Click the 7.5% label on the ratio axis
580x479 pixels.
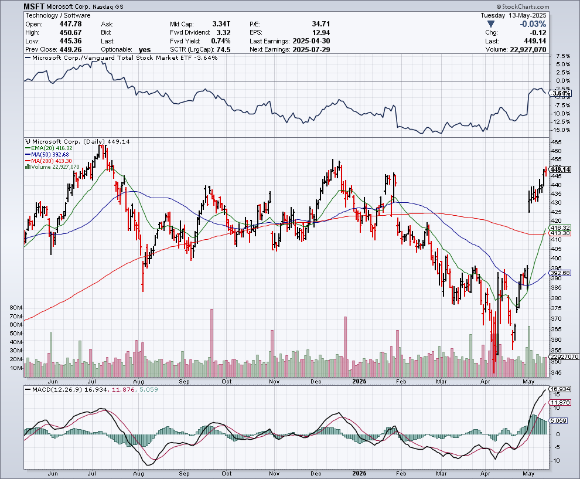point(563,56)
